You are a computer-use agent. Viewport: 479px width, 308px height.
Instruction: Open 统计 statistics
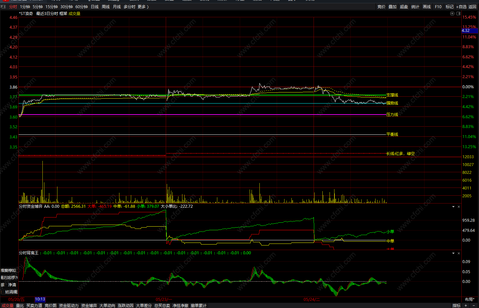coord(415,7)
